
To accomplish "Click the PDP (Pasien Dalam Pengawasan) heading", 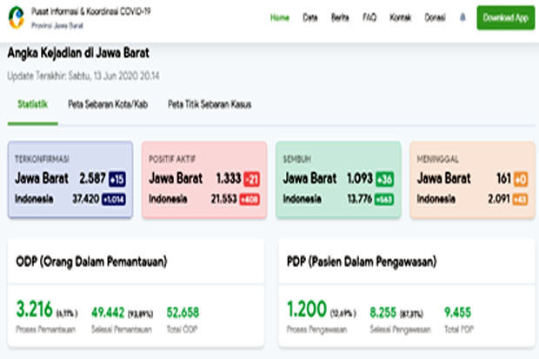I will pos(362,262).
